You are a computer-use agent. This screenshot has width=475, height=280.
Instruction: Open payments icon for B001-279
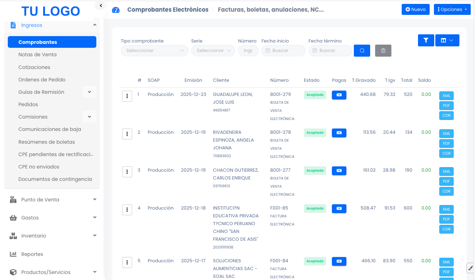coord(339,95)
